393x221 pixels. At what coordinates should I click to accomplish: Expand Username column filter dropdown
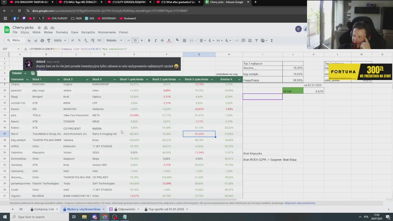pos(28,79)
